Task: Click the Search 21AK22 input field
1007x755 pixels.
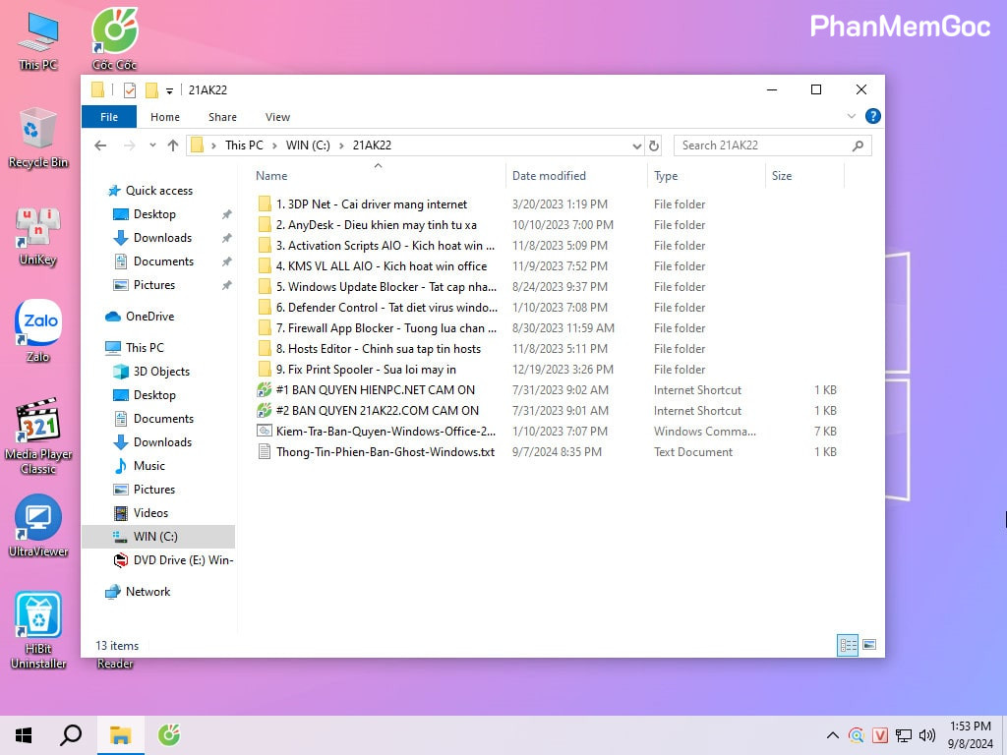Action: click(x=762, y=145)
